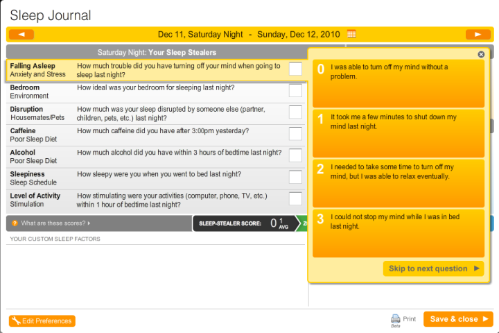Select the Bedroom Environment score box
The width and height of the screenshot is (499, 333).
pos(295,90)
